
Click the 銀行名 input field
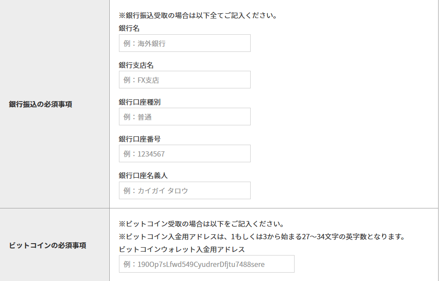point(185,43)
